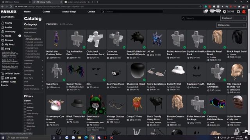Check the Horror genre filter
Image resolution: width=250 pixels, height=140 pixels.
click(x=25, y=110)
